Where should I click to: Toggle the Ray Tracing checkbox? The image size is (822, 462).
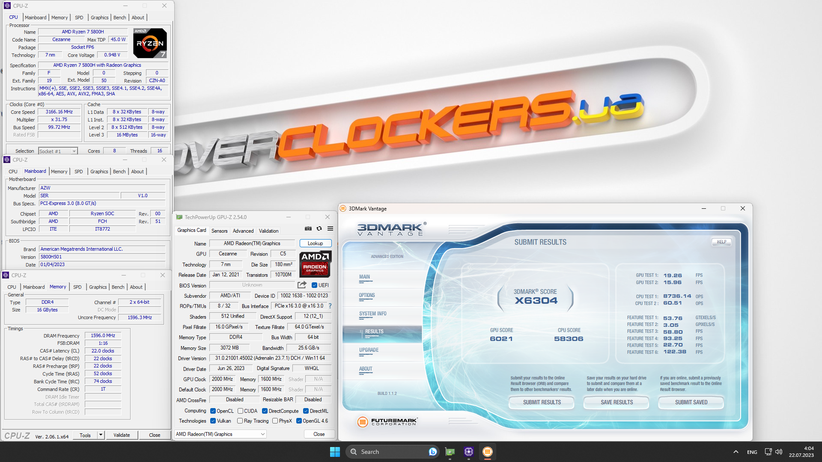pyautogui.click(x=240, y=421)
